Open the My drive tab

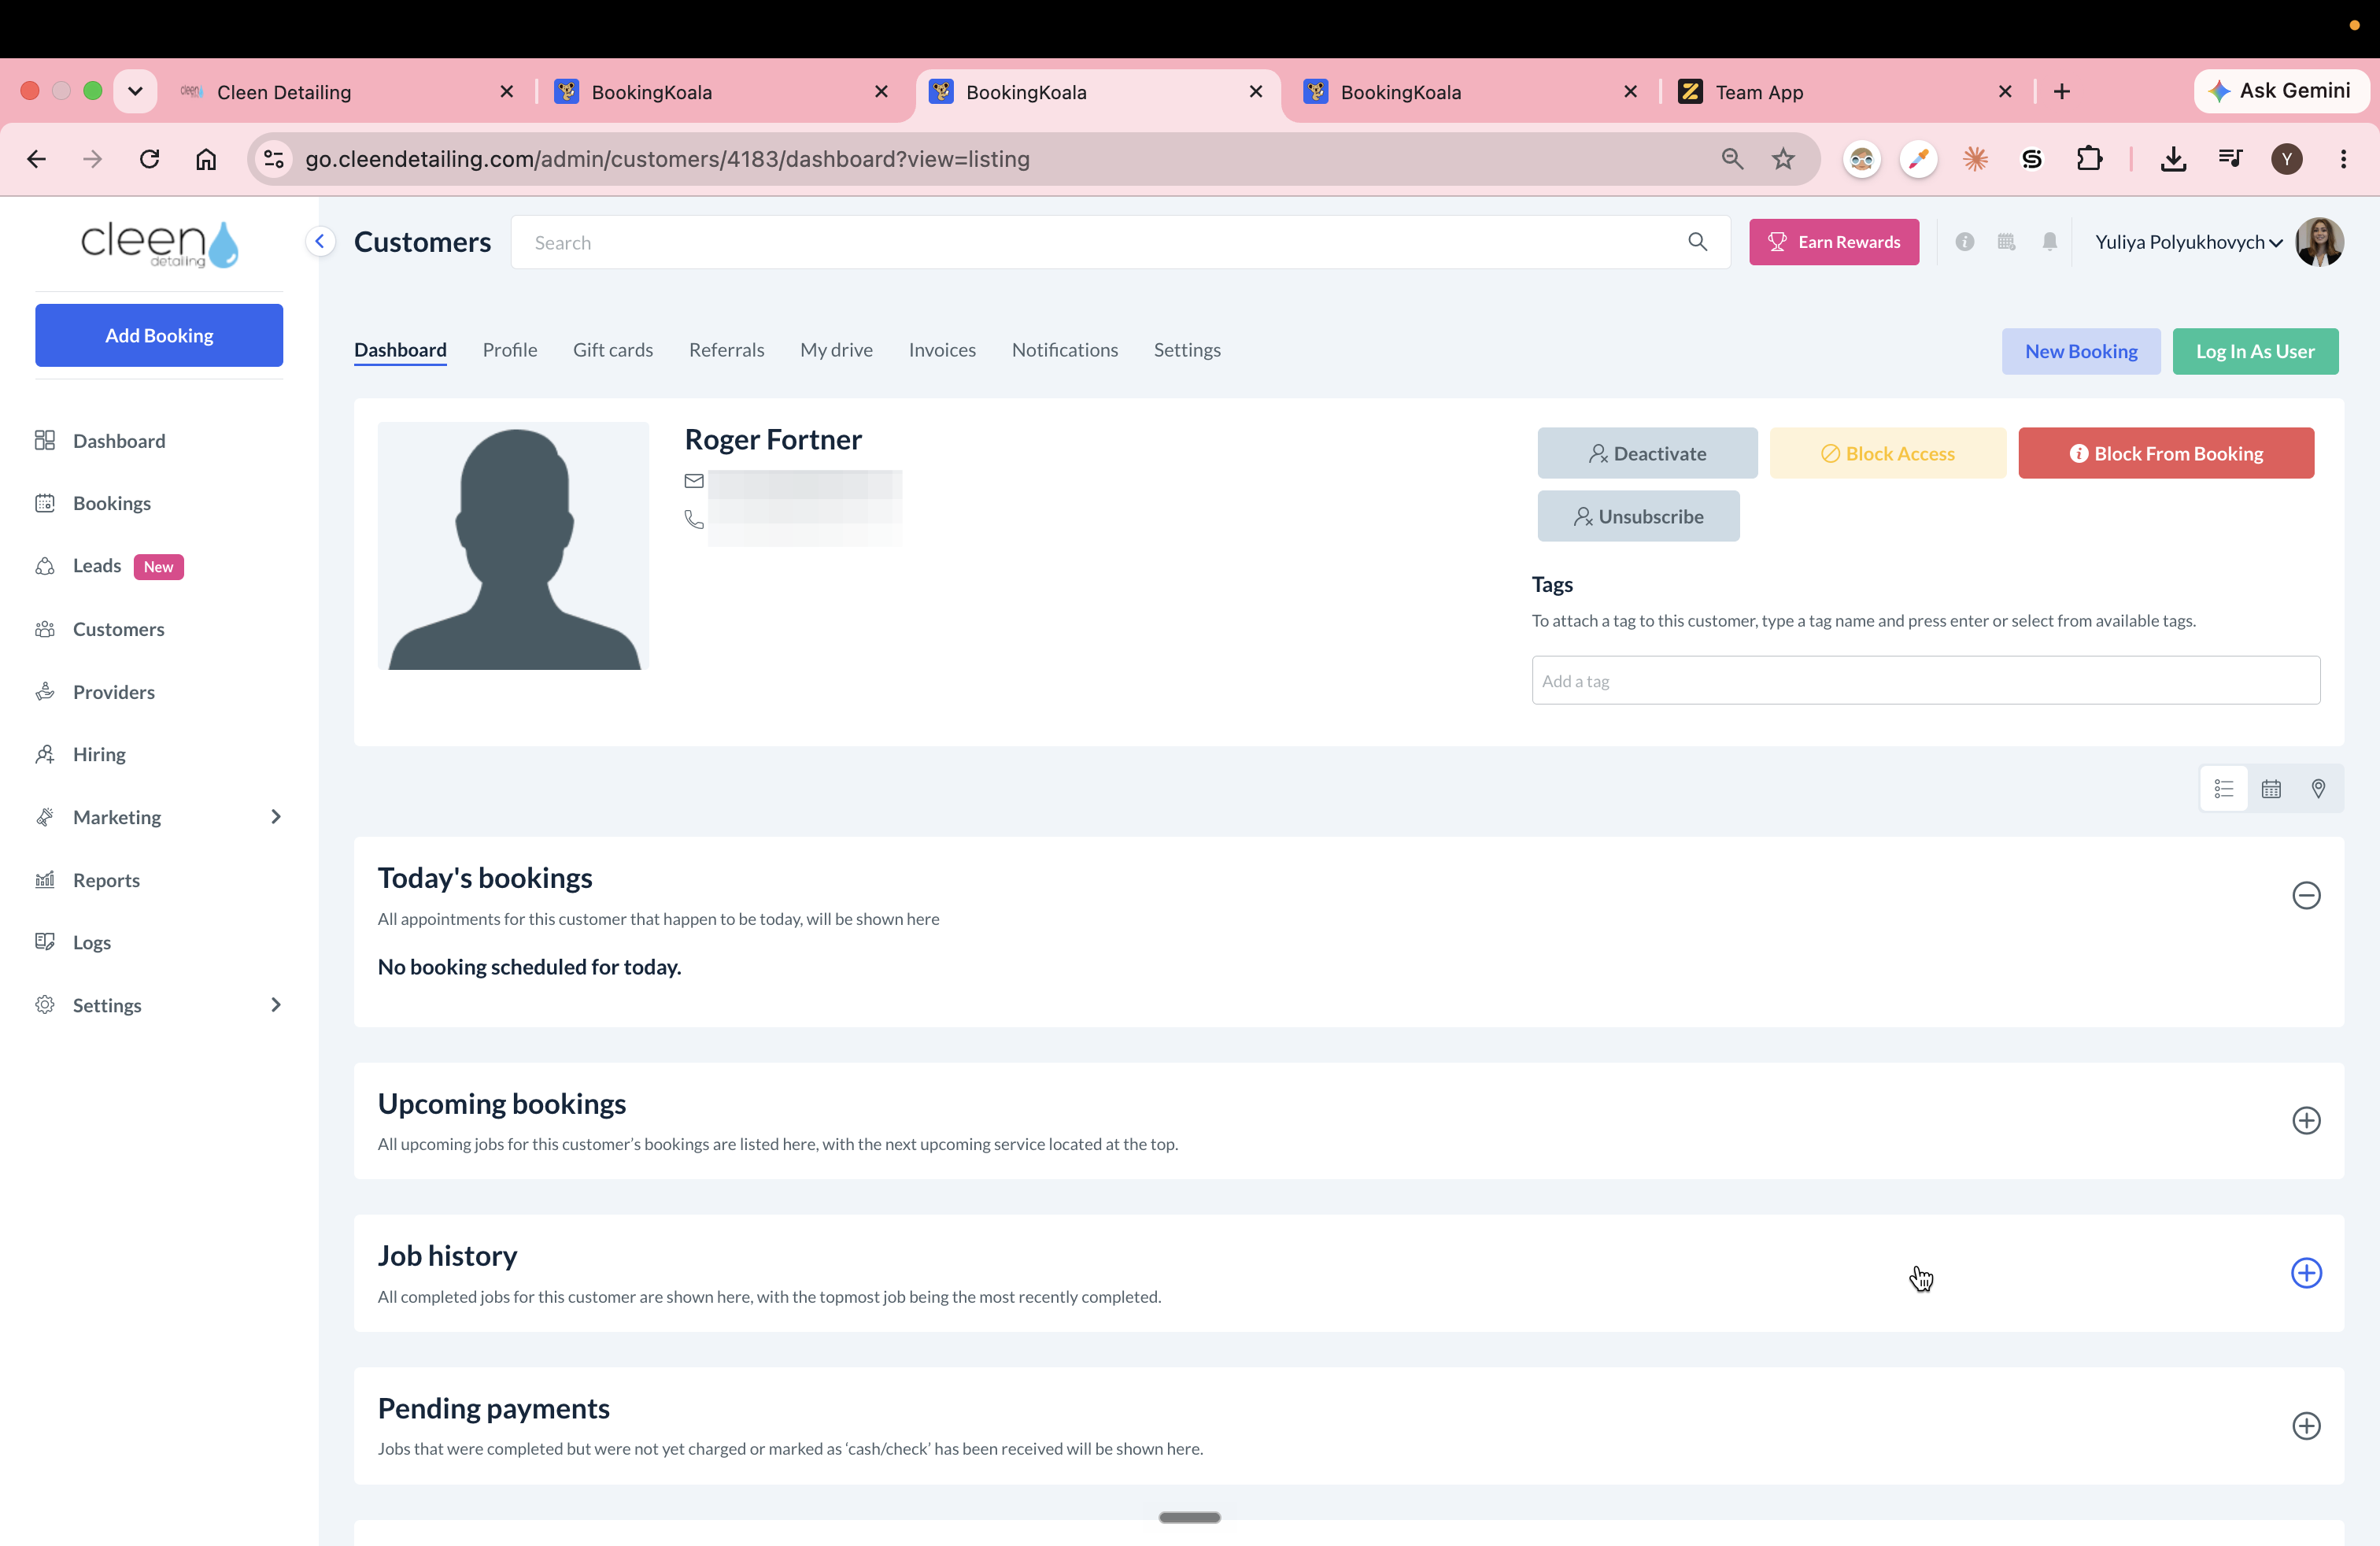(x=836, y=350)
